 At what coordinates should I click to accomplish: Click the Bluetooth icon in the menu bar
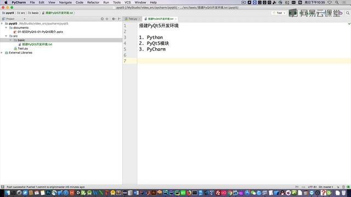tap(287, 2)
